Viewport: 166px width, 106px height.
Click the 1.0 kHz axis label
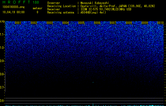(2, 48)
